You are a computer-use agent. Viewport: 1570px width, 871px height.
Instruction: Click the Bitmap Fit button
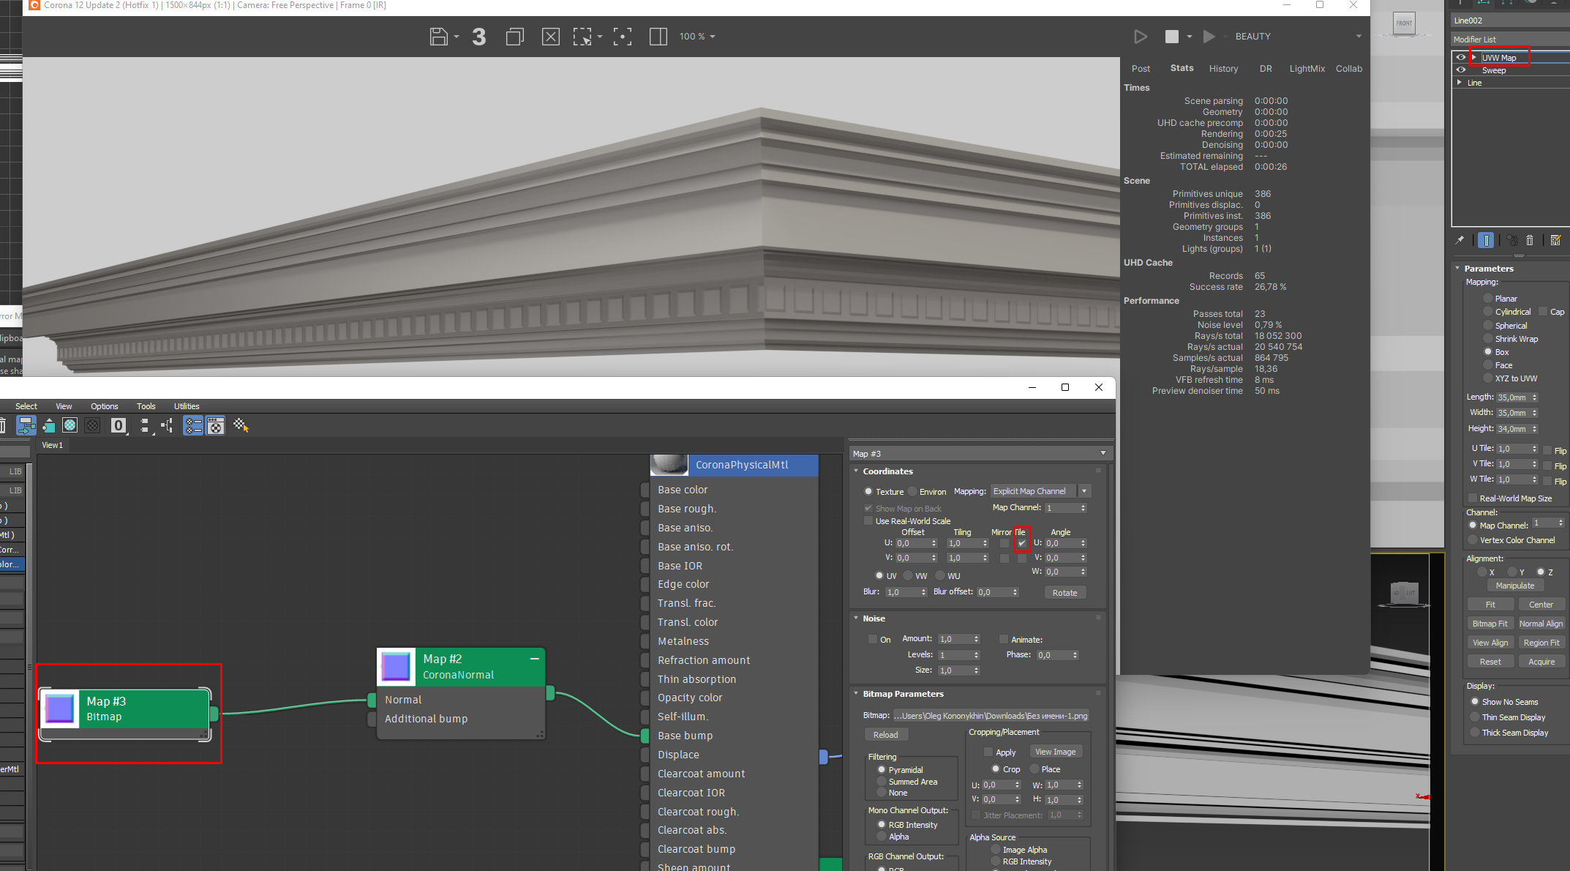(1490, 624)
